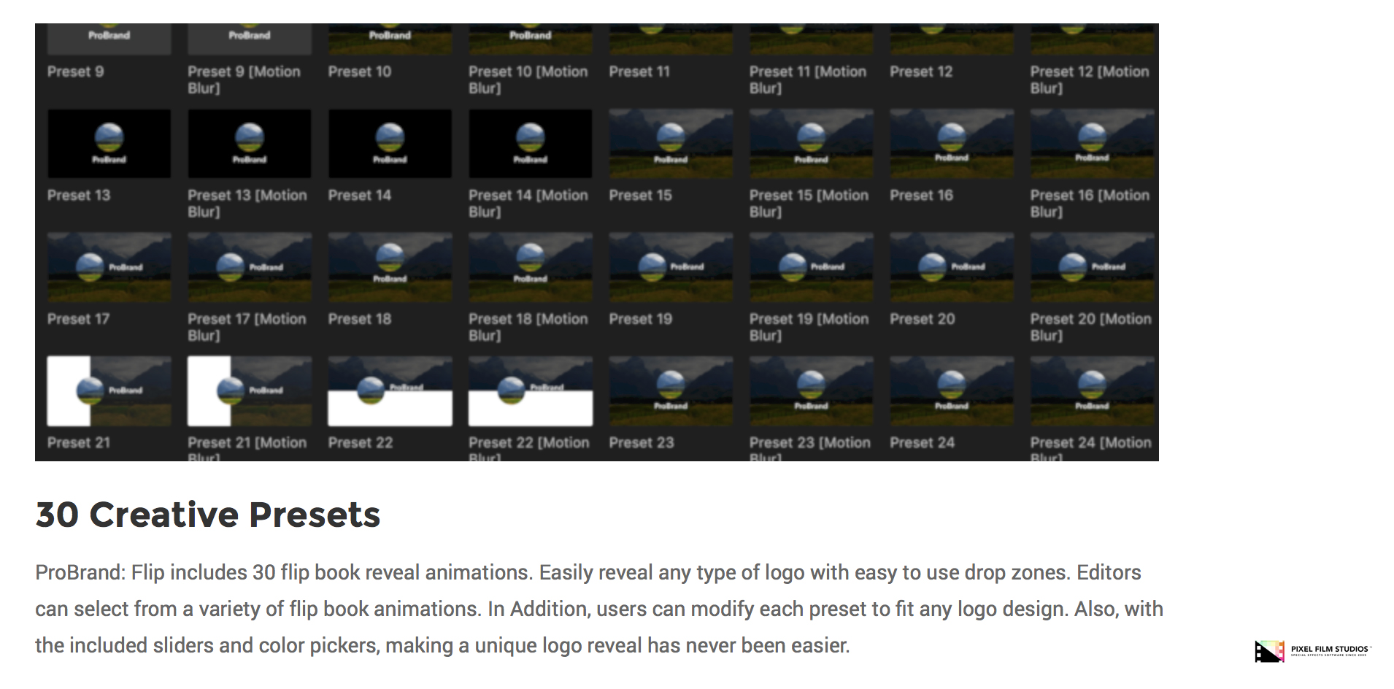Screen dimensions: 1394x689
Task: Open the Preset 24 [Motion Blur] thumbnail
Action: click(1093, 391)
